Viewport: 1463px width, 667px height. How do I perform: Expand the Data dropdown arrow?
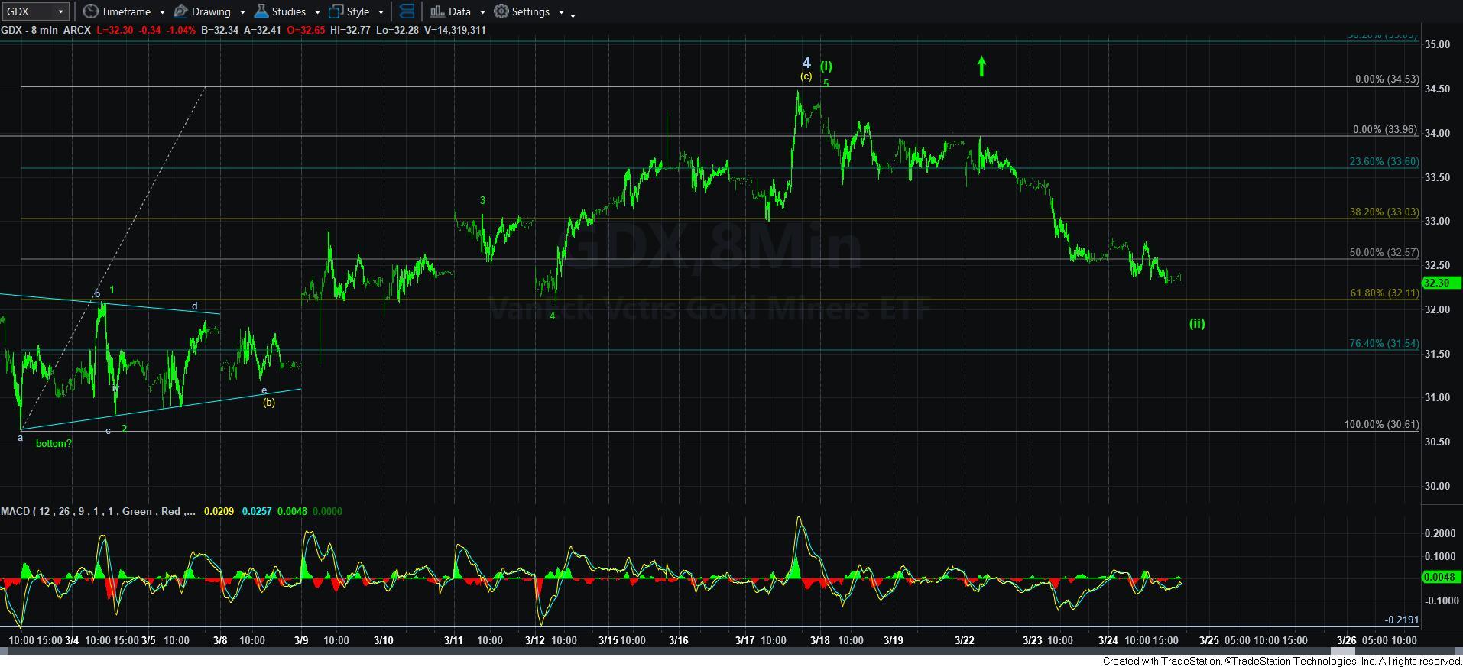(482, 12)
